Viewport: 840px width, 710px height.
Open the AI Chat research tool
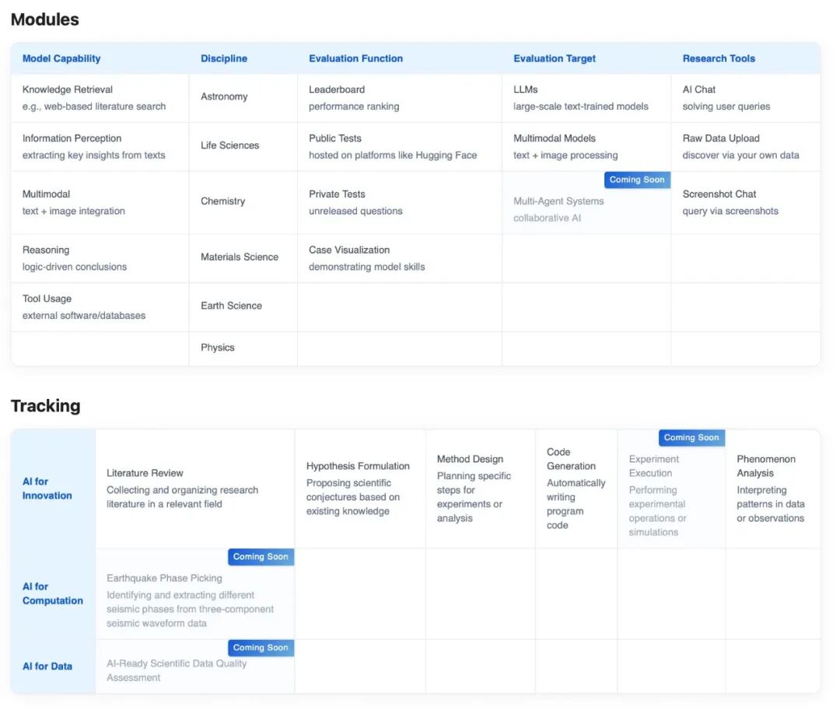746,98
